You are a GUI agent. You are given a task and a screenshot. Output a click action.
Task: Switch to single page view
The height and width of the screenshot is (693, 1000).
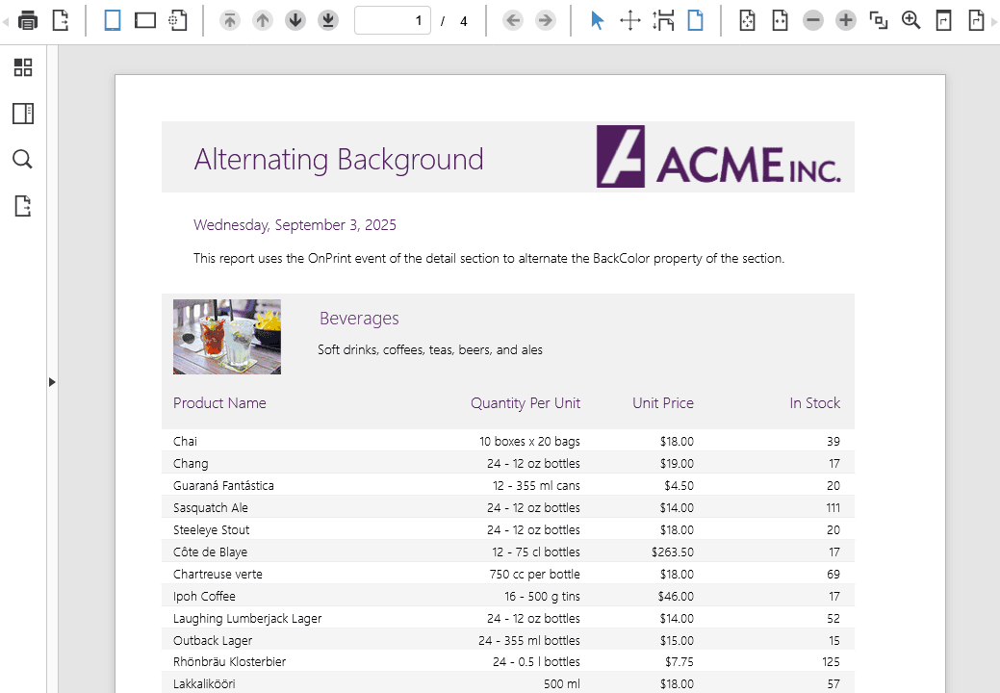click(696, 20)
